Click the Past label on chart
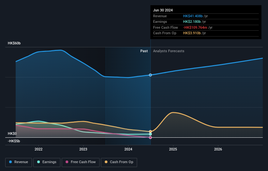The image size is (268, 171). pyautogui.click(x=144, y=51)
